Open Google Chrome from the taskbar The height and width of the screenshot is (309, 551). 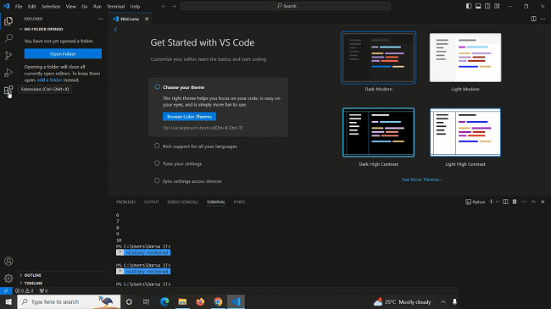(x=218, y=301)
